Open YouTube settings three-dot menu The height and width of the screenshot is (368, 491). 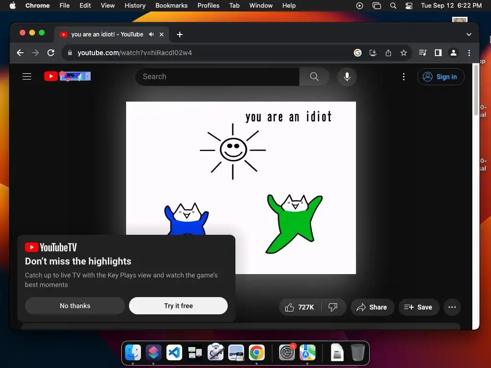(x=404, y=77)
